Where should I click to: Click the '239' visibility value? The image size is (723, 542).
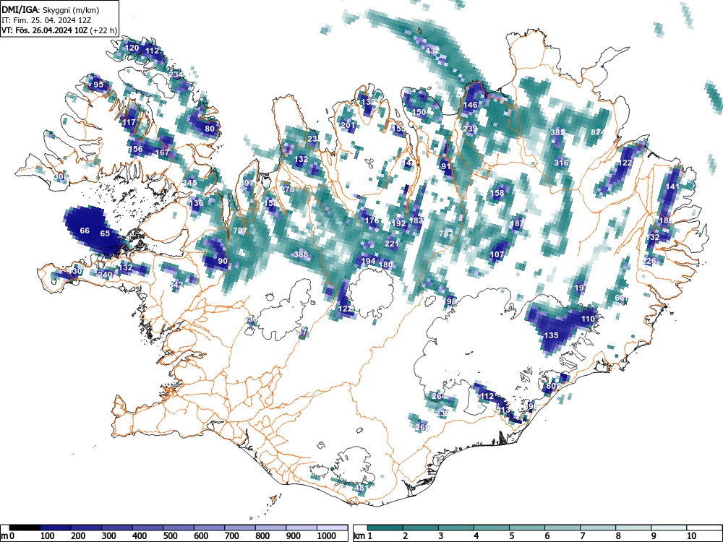click(471, 129)
